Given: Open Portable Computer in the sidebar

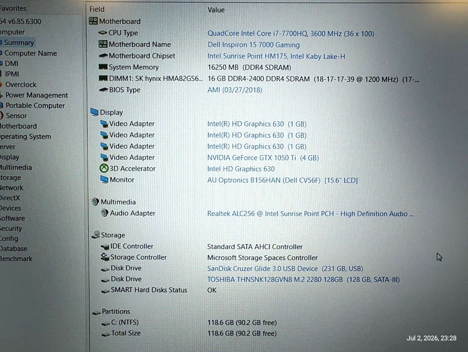Looking at the screenshot, I should click(35, 106).
